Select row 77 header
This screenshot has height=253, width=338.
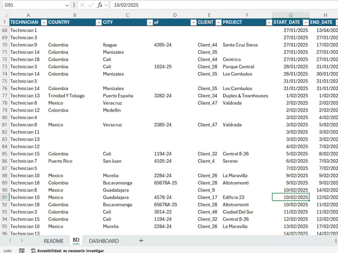(4, 96)
